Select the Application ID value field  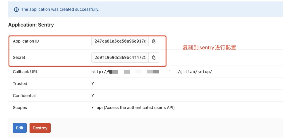[x=120, y=41]
